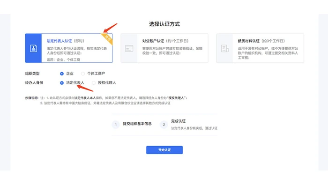The width and height of the screenshot is (328, 185).
Task: Select the 纸质材料认证 card
Action: click(260, 48)
